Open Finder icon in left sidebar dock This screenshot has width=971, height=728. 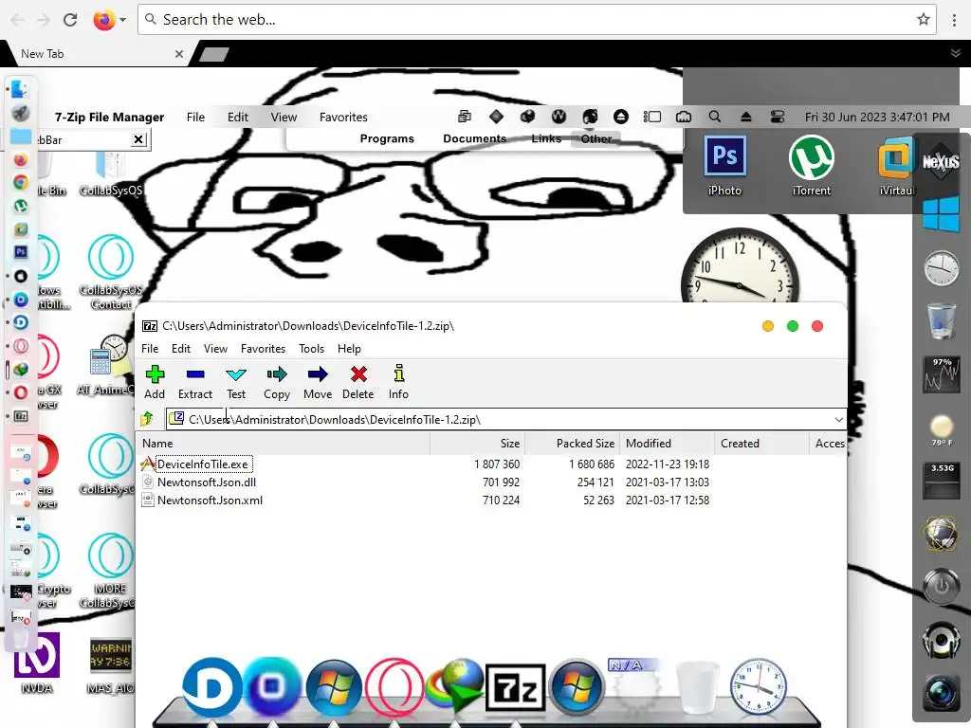pyautogui.click(x=21, y=90)
